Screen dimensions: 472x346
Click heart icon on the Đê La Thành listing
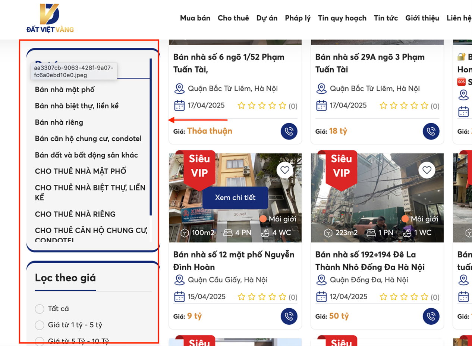[x=427, y=170]
